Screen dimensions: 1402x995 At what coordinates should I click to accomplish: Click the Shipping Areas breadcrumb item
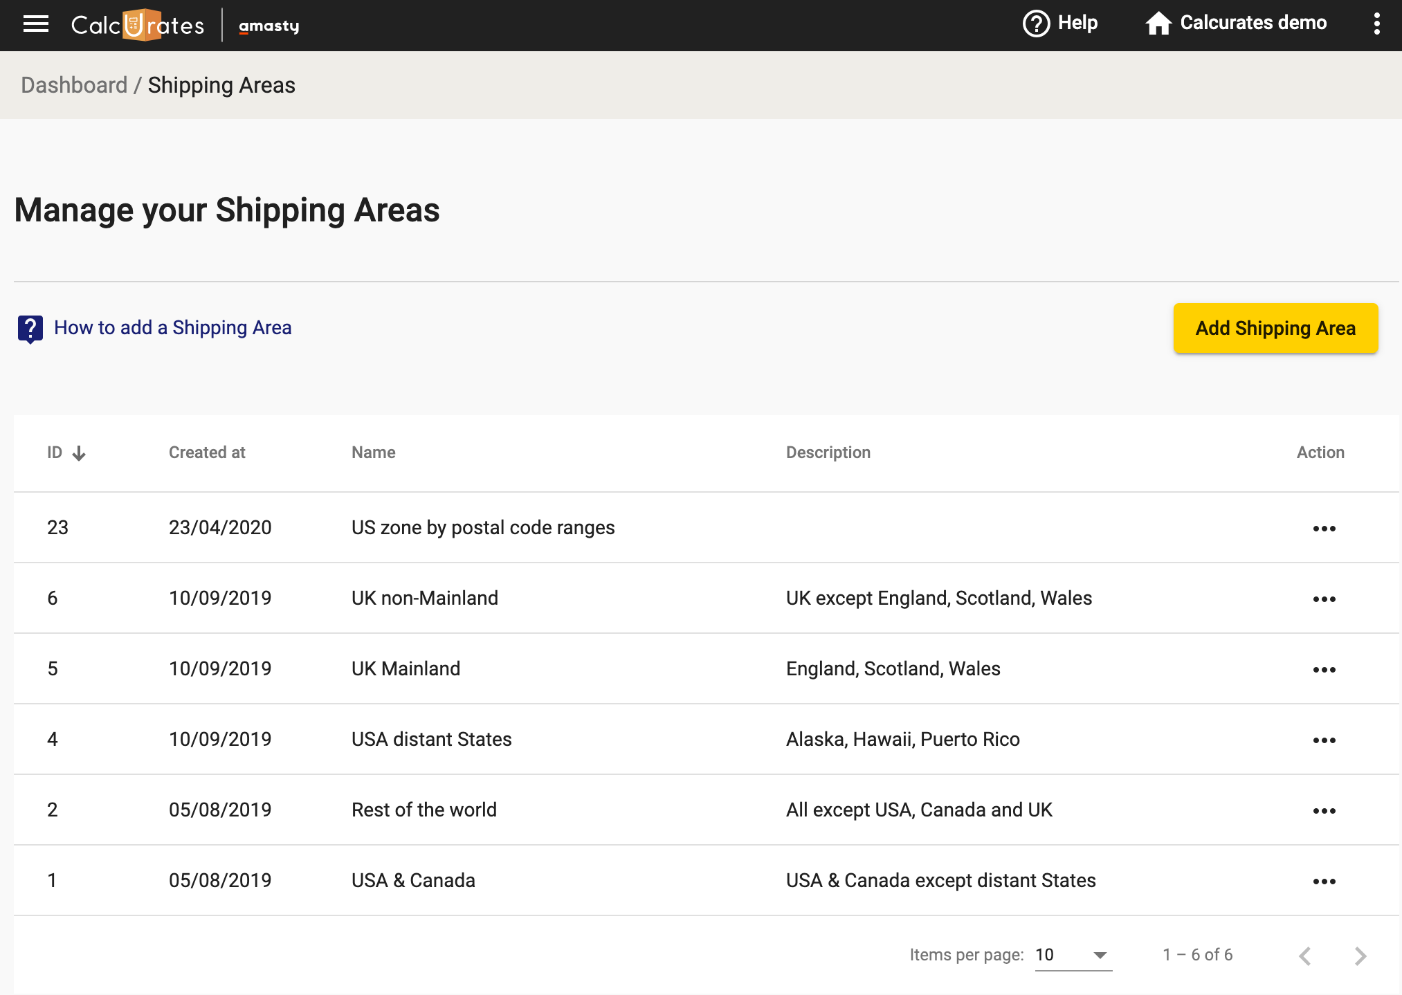221,84
